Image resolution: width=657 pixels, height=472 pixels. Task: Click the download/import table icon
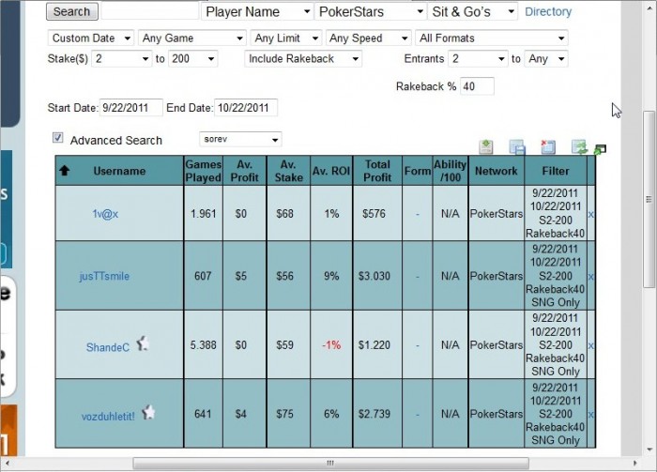486,147
